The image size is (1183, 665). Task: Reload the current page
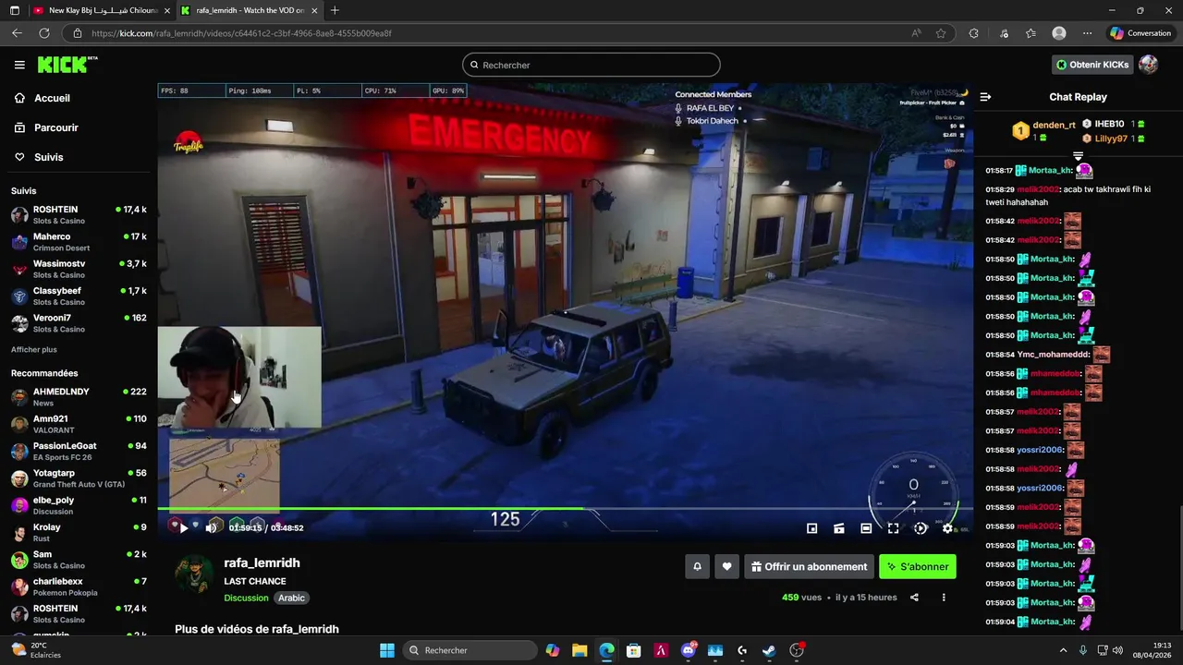click(43, 33)
